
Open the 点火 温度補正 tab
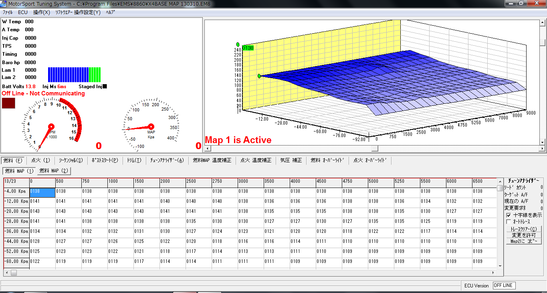[256, 160]
